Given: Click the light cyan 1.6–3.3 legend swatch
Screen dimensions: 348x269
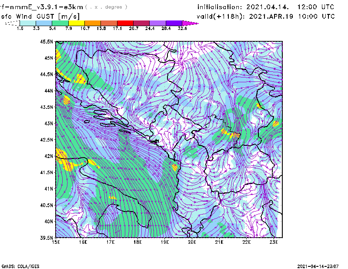Looking at the screenshot, I should click(28, 23).
